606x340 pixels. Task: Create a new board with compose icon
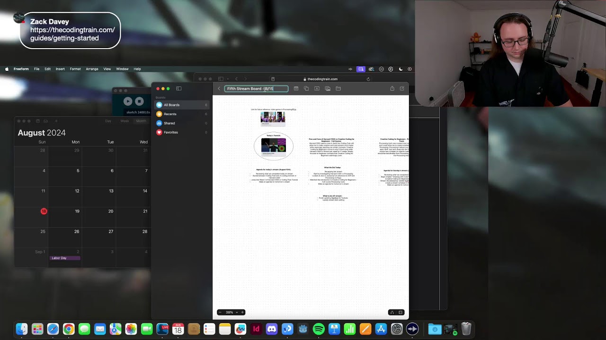point(402,88)
